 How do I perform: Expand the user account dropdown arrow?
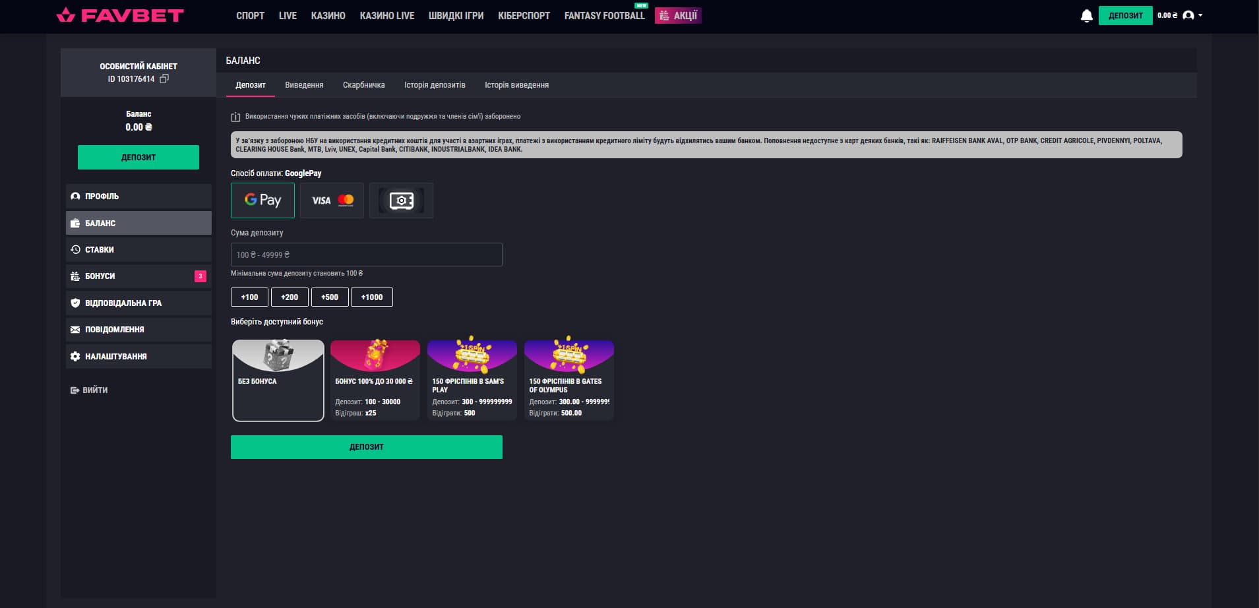coord(1200,15)
